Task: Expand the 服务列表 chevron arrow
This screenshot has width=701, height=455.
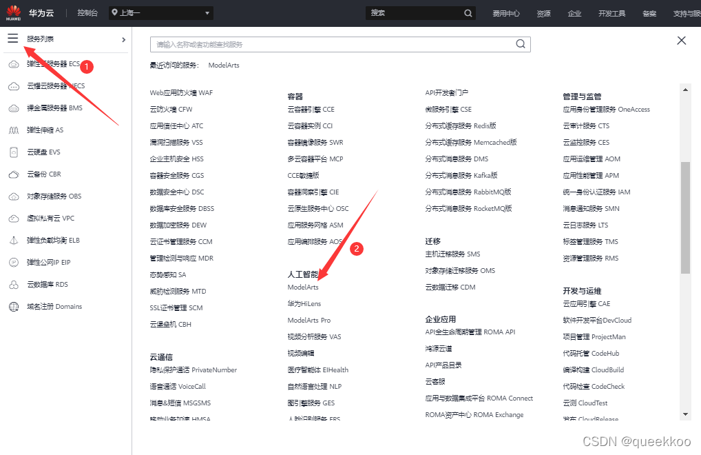Action: 124,39
